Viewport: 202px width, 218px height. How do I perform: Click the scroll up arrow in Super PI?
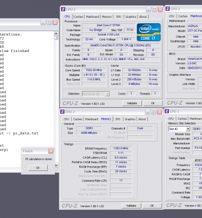pos(56,34)
